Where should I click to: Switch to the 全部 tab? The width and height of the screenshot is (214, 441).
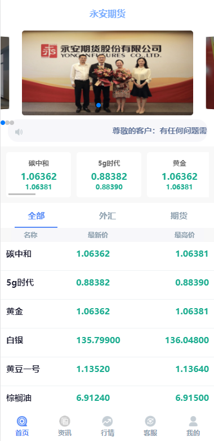click(x=36, y=216)
